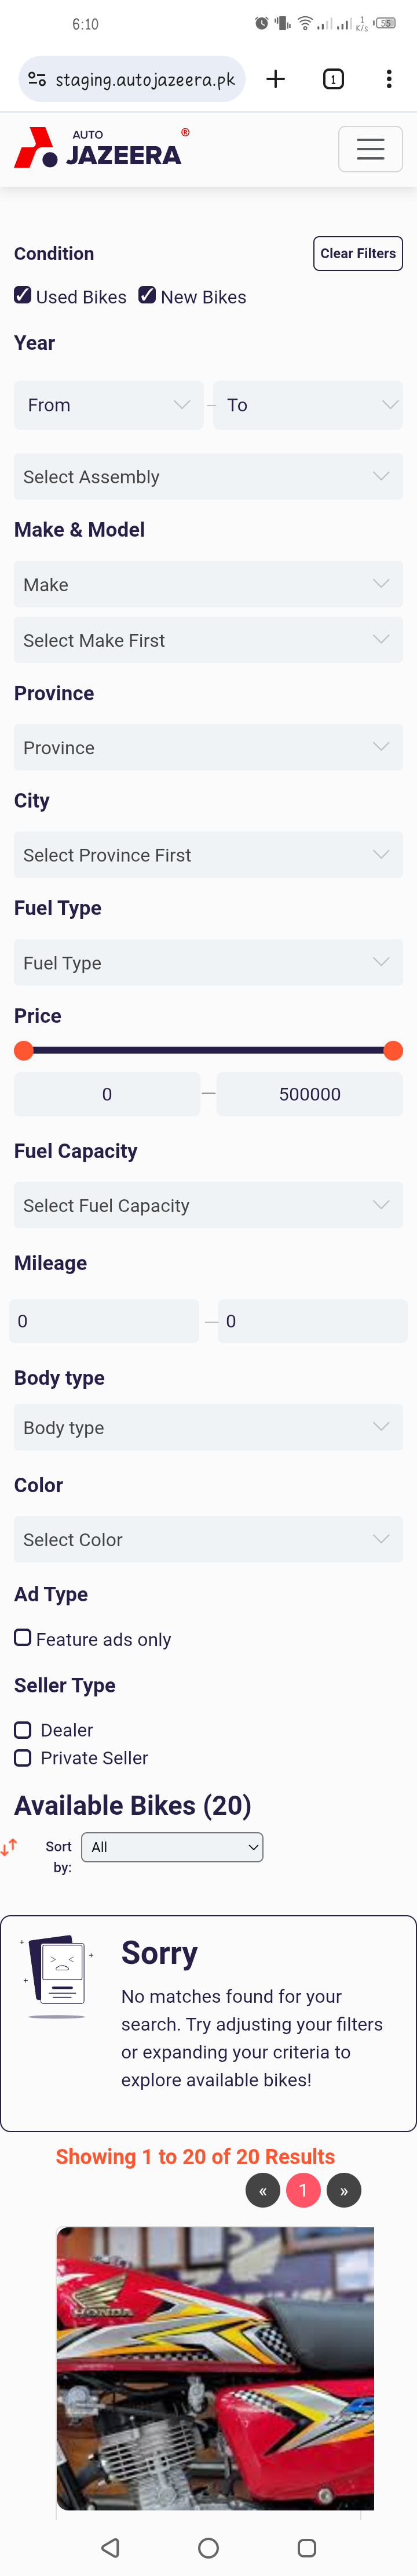The height and width of the screenshot is (2576, 417).
Task: Click the Clear Filters button
Action: tap(358, 253)
